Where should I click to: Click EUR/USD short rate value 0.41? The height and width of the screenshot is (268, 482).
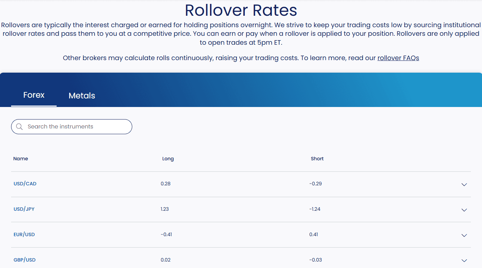point(313,234)
